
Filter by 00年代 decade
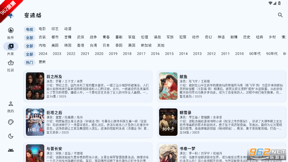click(x=255, y=54)
